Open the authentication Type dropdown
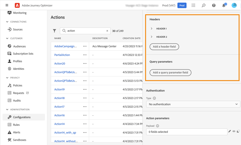Image resolution: width=241 pixels, height=145 pixels. (x=193, y=104)
